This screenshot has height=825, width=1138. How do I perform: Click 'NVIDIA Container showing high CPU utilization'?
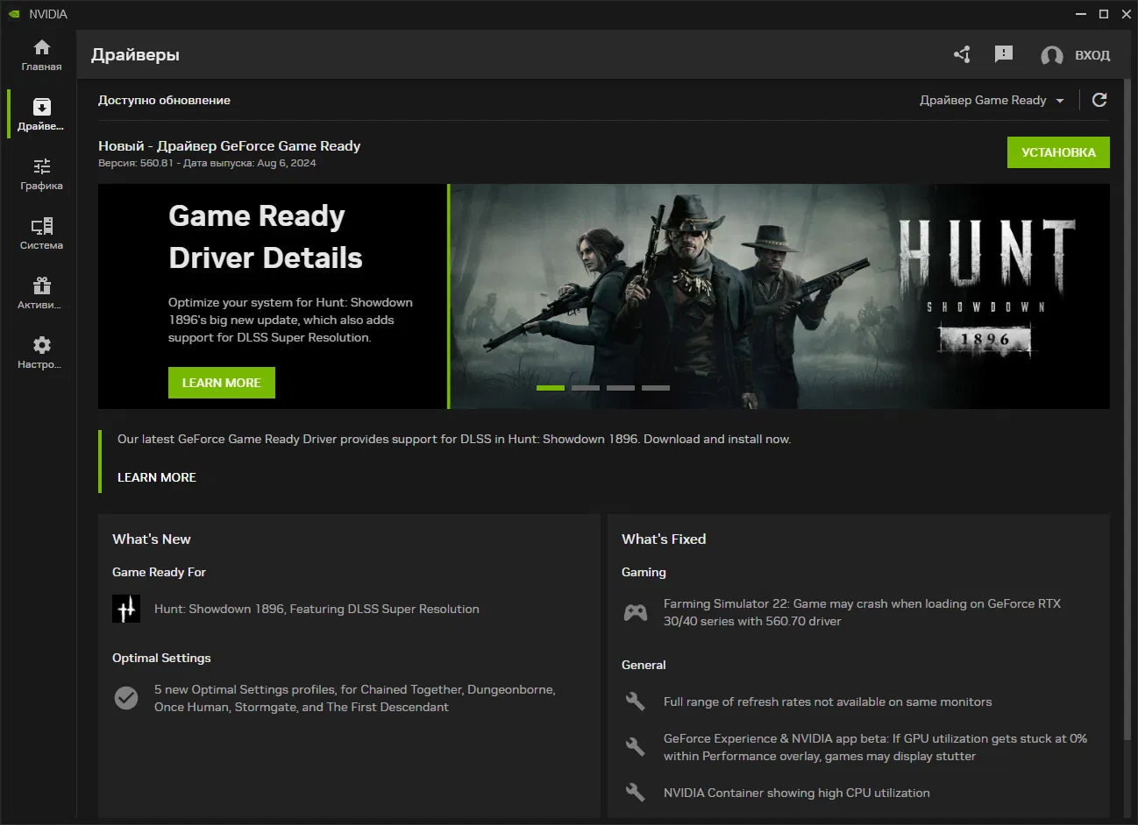click(x=797, y=793)
